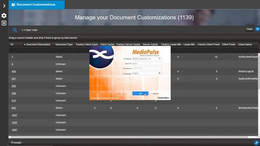The height and width of the screenshot is (146, 260).
Task: Open record ID 815 link
Action: click(x=14, y=101)
